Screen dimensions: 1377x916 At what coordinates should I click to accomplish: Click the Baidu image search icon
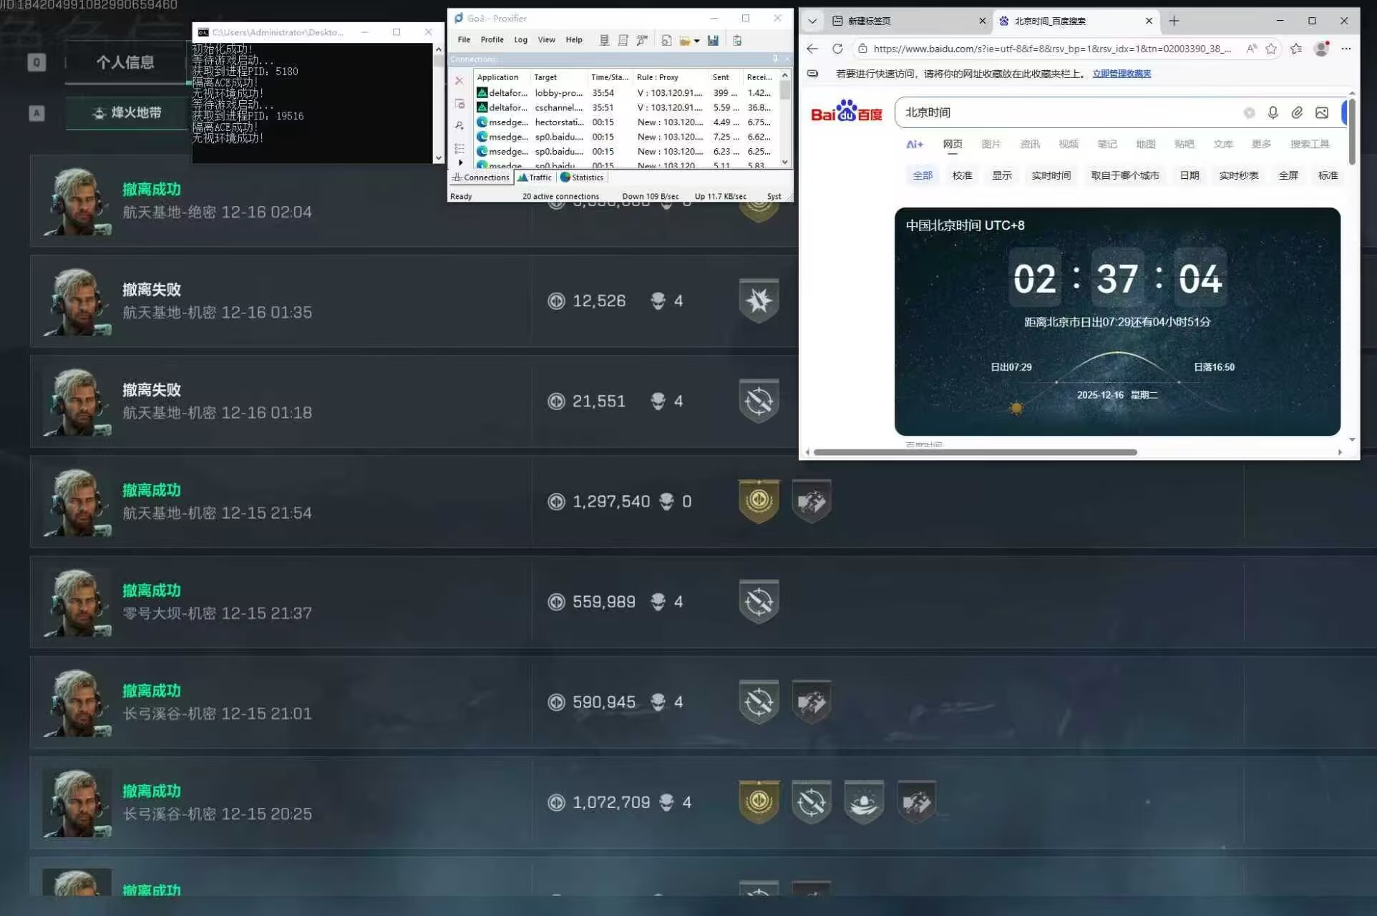[x=1321, y=112]
